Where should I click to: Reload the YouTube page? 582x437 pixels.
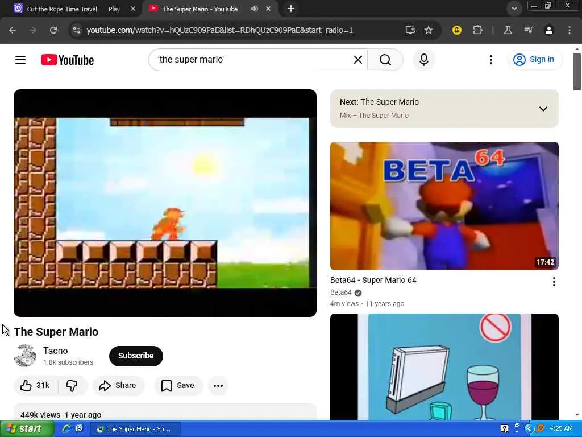click(53, 30)
